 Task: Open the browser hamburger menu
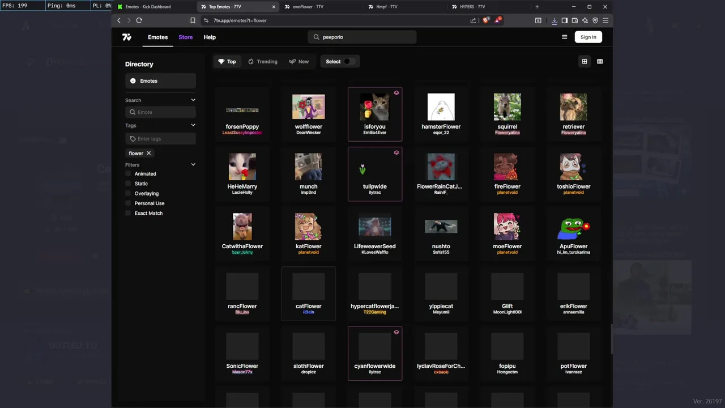click(x=605, y=20)
